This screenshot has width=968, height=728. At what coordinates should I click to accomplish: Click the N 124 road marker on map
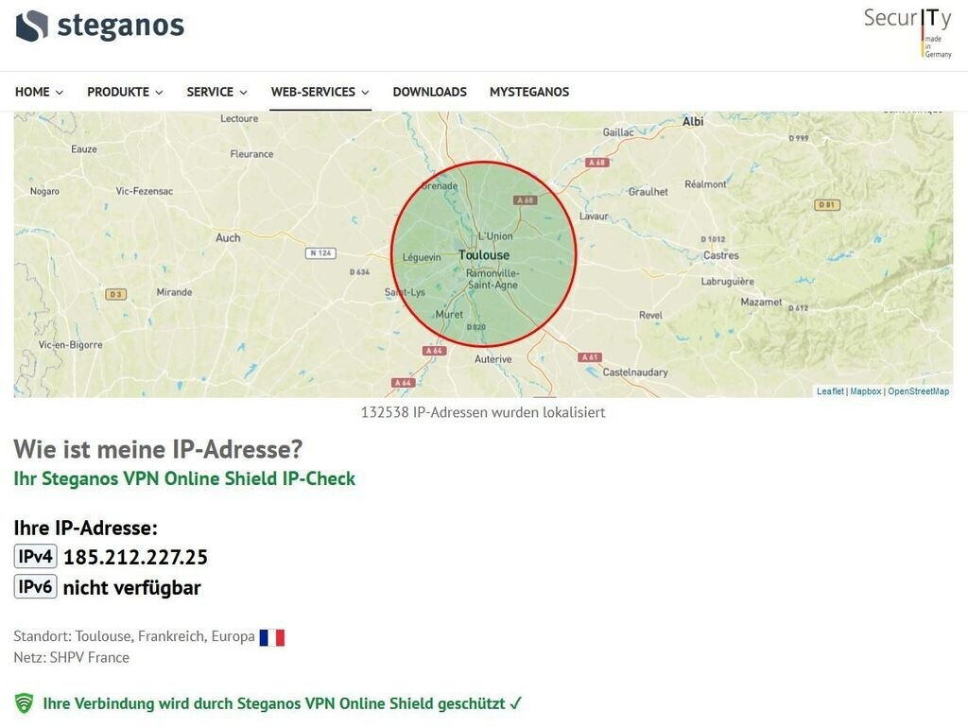coord(320,253)
